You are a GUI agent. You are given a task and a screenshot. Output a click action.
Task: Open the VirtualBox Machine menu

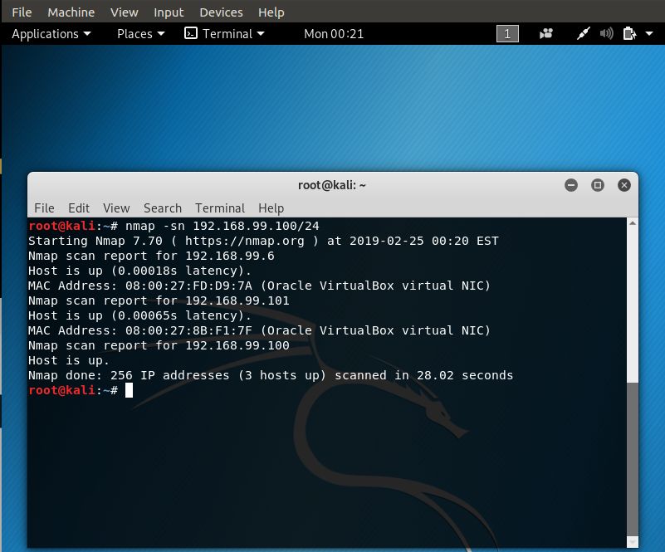[x=71, y=12]
